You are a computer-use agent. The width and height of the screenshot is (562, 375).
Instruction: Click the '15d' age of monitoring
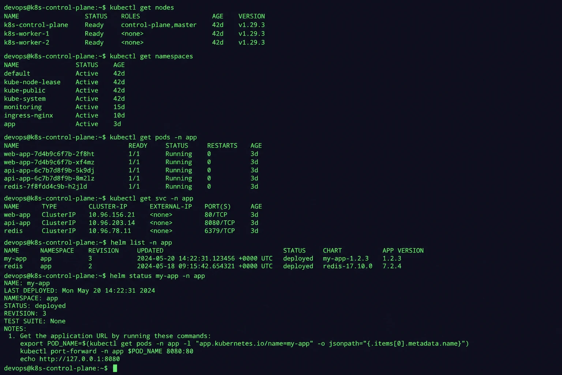click(119, 107)
